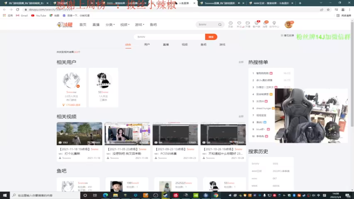The image size is (354, 199).
Task: Open a new browser tab
Action: pos(300,3)
